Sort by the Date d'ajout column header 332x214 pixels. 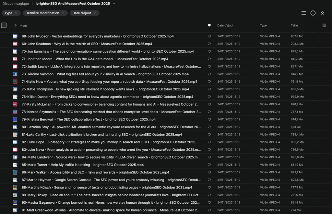click(x=225, y=25)
